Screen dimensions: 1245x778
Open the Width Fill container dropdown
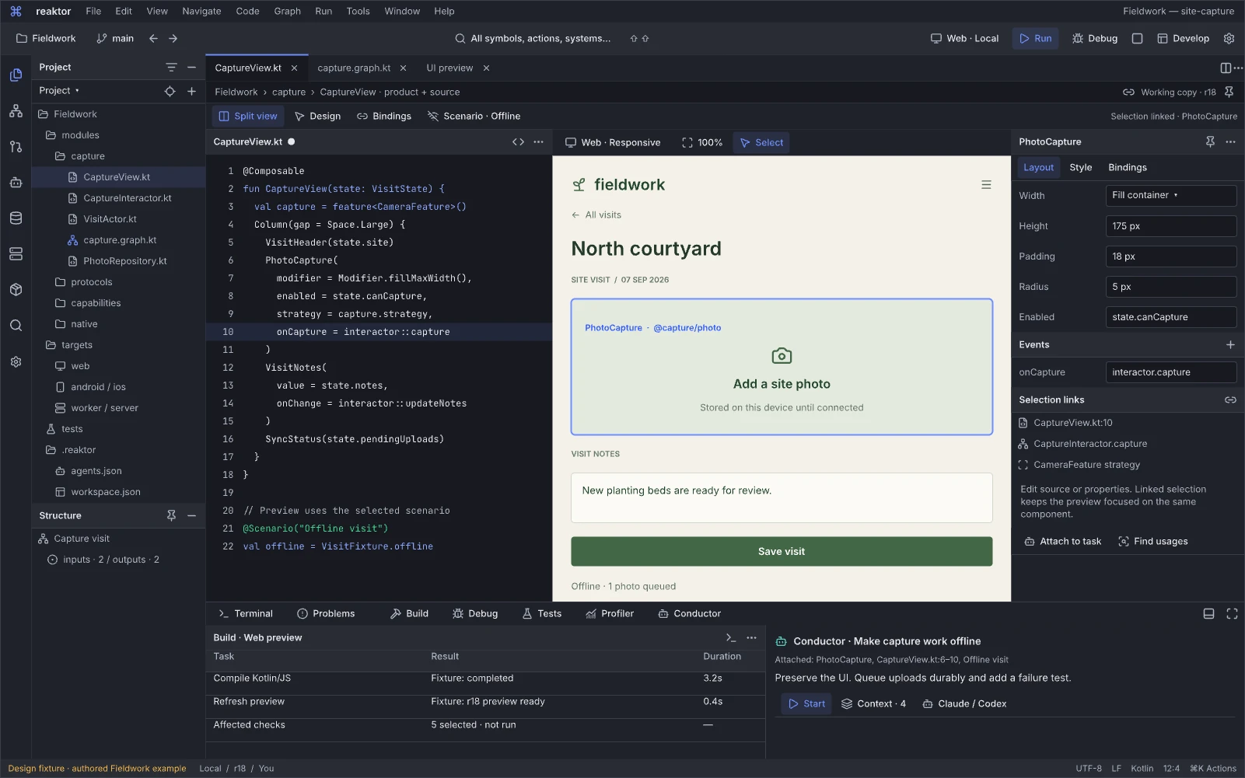pos(1171,196)
